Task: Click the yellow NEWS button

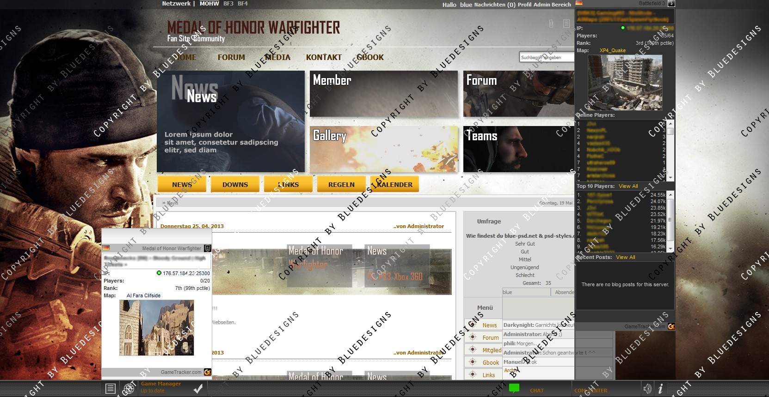Action: tap(182, 184)
